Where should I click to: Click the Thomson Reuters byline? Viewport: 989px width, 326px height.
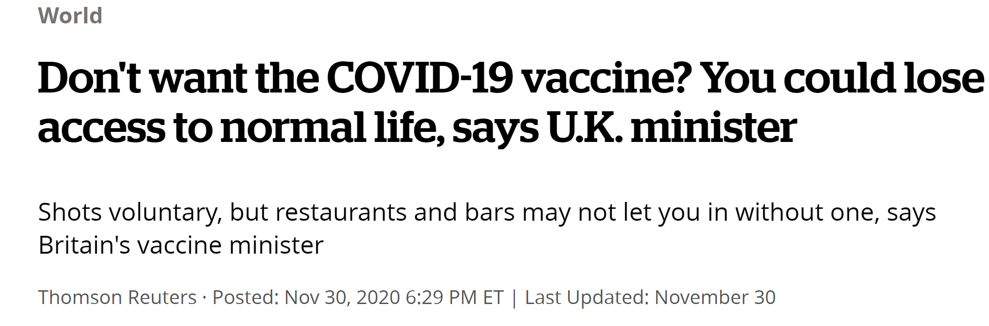coord(117,298)
